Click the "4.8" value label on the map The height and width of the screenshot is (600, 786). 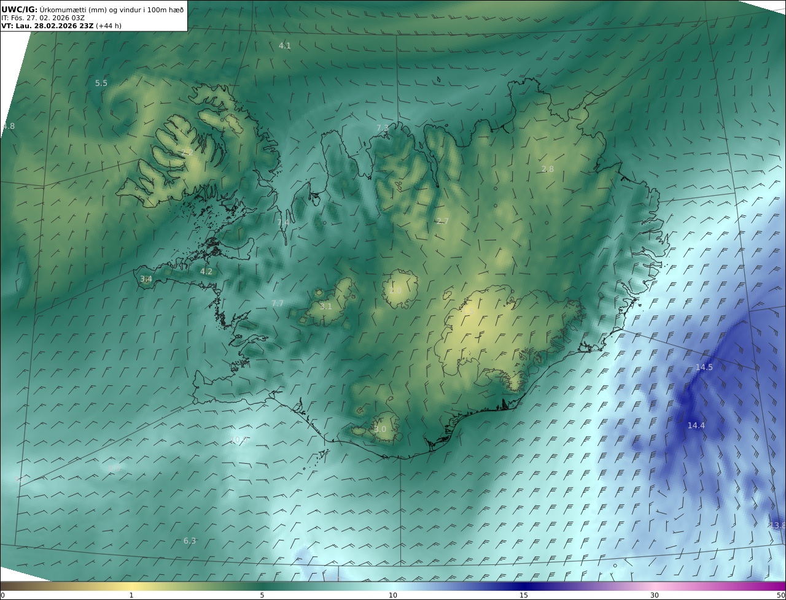[8, 126]
